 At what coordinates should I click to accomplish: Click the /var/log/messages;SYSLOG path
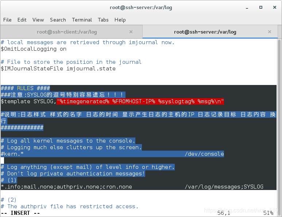pyautogui.click(x=224, y=187)
